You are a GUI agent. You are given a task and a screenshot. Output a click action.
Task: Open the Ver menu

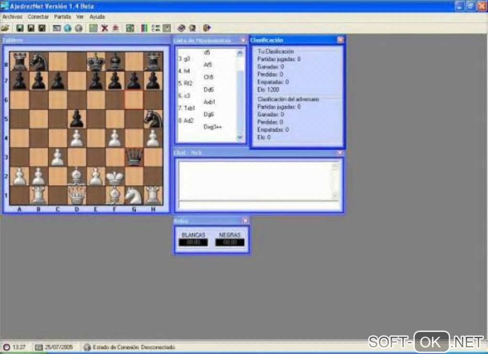(80, 17)
